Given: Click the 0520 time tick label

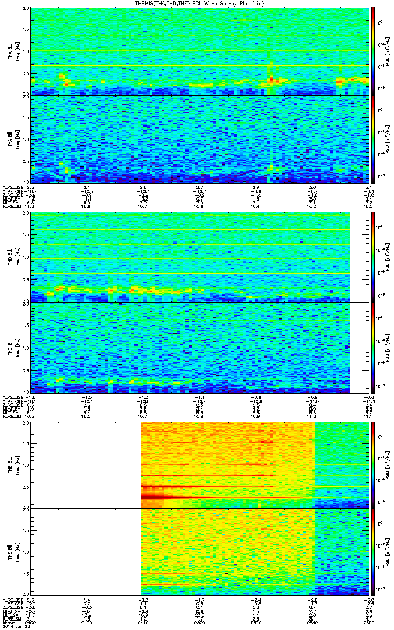Looking at the screenshot, I should (x=256, y=622).
